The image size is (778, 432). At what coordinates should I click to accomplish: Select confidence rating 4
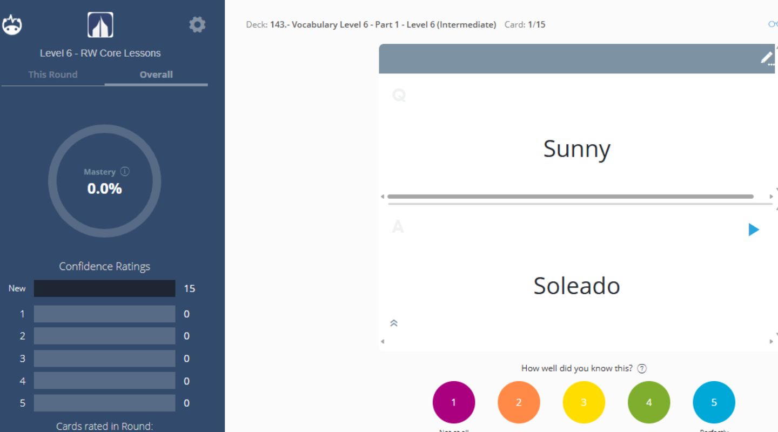coord(649,402)
